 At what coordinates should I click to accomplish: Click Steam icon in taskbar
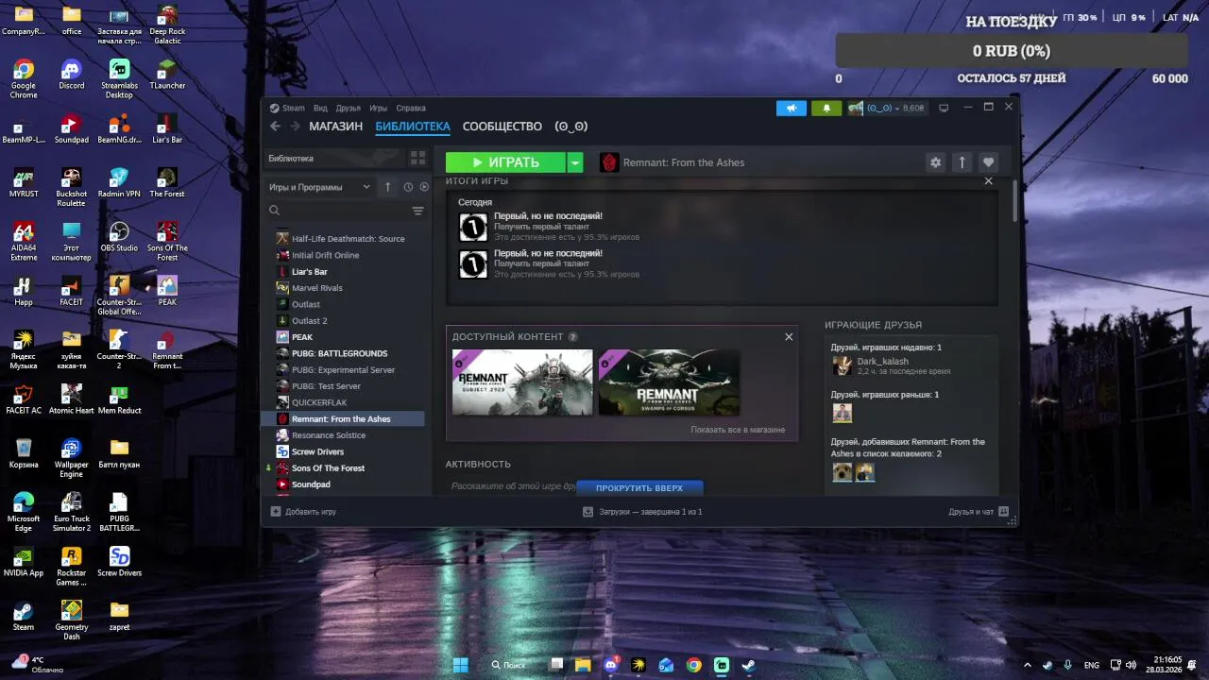[x=749, y=665]
